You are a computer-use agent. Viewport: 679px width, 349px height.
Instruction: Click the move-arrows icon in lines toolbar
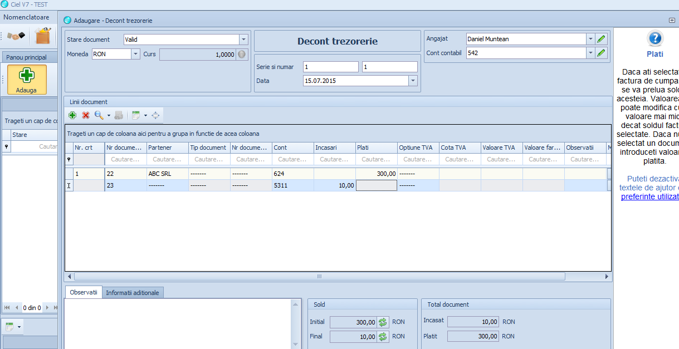[x=155, y=115]
